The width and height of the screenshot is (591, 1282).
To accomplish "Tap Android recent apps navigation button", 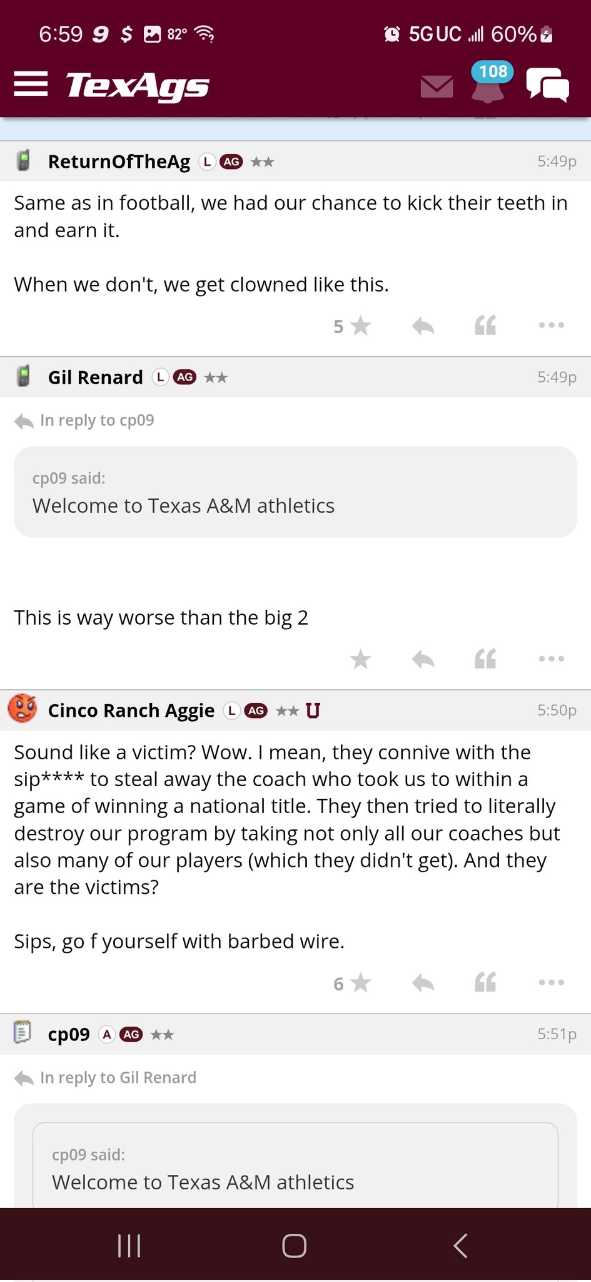I will coord(129,1246).
